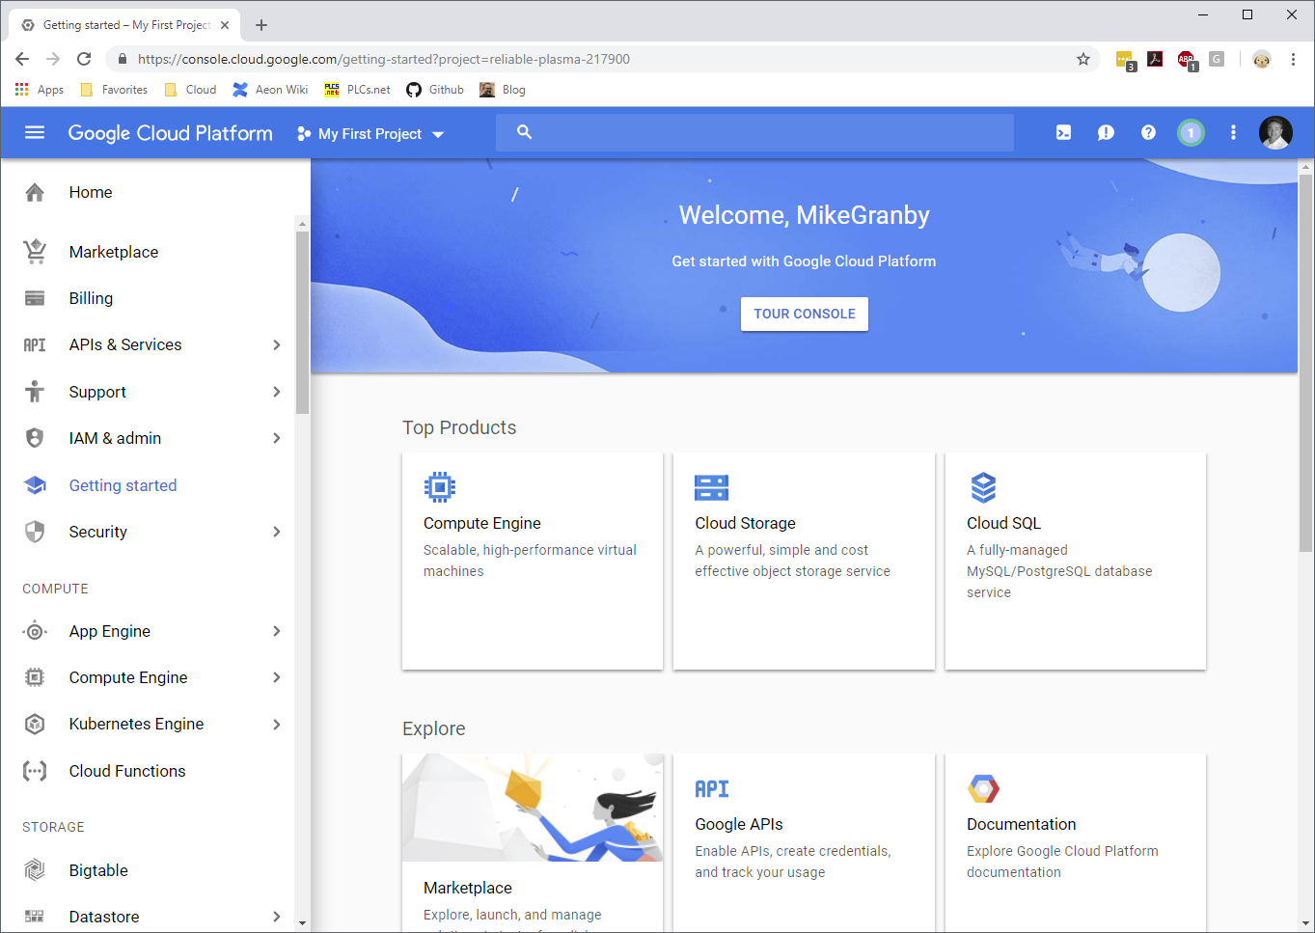Open the Aeon Wiki bookmark
Viewport: 1315px width, 933px height.
click(x=270, y=90)
